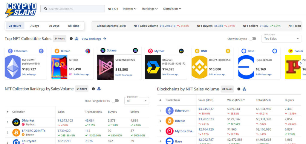Focus the Search Collections field
The height and width of the screenshot is (144, 306).
pyautogui.click(x=73, y=9)
